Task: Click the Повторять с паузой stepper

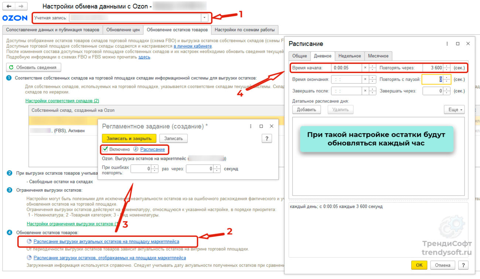Action: pyautogui.click(x=447, y=79)
